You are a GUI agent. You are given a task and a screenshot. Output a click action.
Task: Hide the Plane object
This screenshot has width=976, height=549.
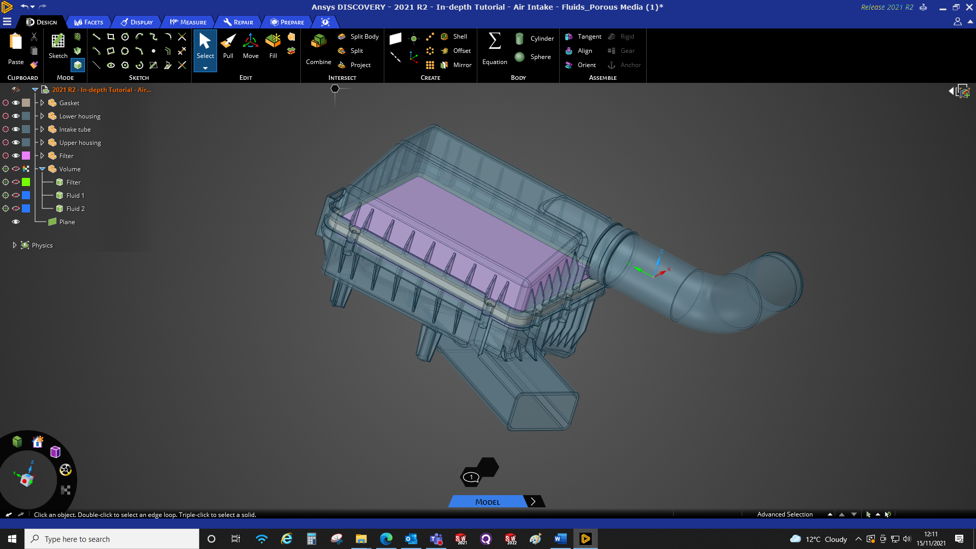(16, 222)
